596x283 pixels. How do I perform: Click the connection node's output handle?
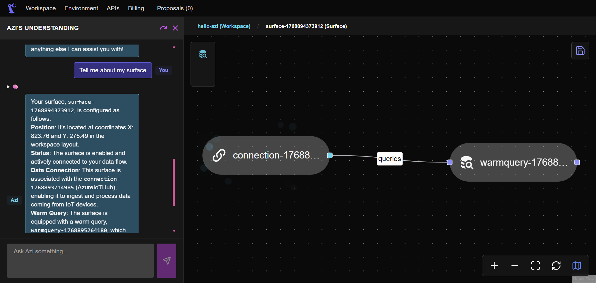pyautogui.click(x=330, y=155)
